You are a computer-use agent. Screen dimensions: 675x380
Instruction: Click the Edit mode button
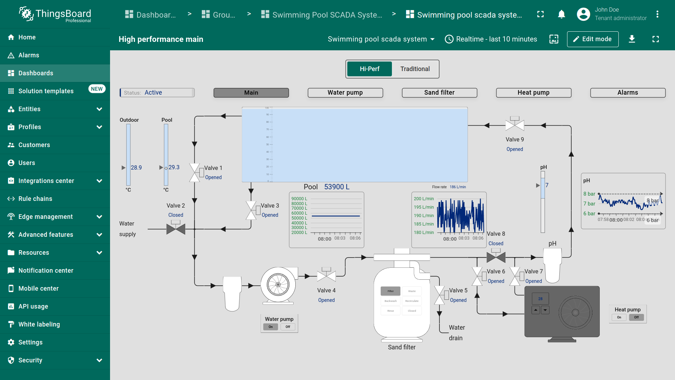pyautogui.click(x=592, y=39)
